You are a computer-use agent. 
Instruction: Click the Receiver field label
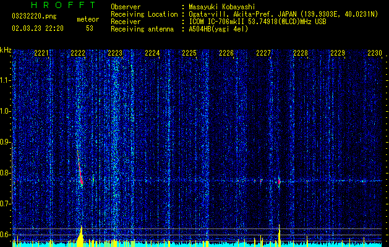(x=126, y=22)
